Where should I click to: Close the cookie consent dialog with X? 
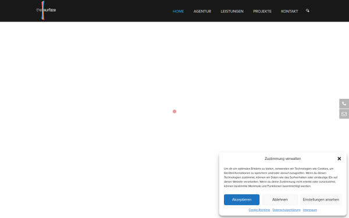[339, 159]
